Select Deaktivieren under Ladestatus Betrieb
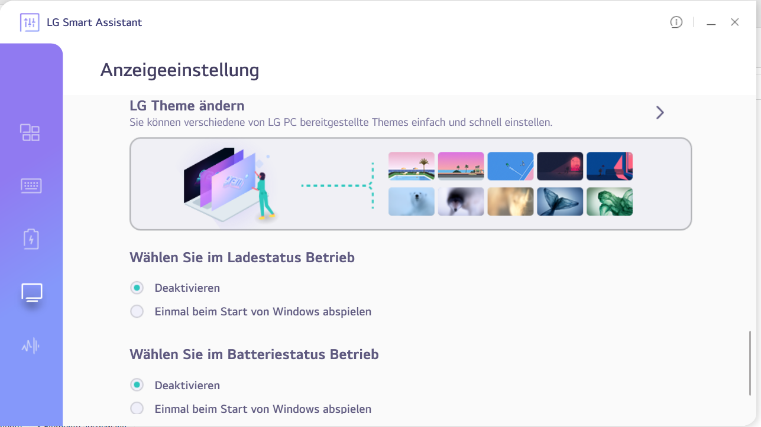Screen dimensions: 761x427 coord(137,288)
